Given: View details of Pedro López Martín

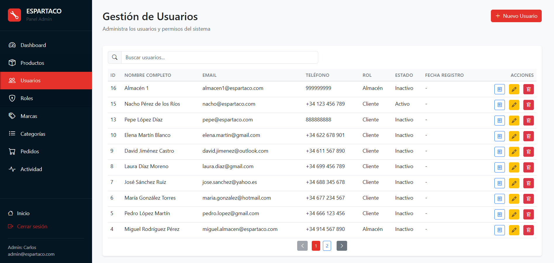Looking at the screenshot, I should pos(499,215).
